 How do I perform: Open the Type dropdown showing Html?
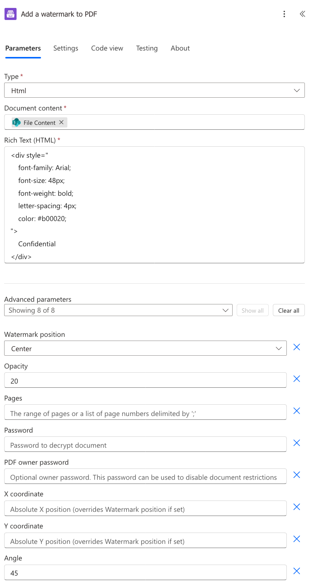(154, 90)
